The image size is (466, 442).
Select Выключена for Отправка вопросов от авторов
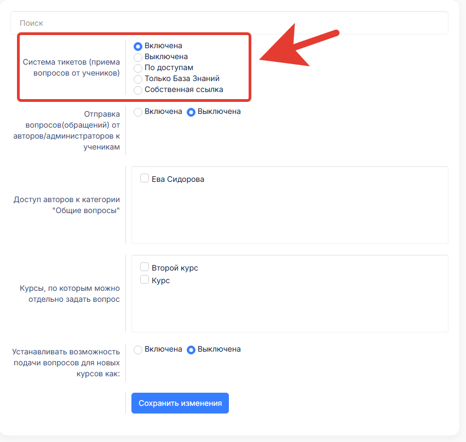pyautogui.click(x=191, y=112)
